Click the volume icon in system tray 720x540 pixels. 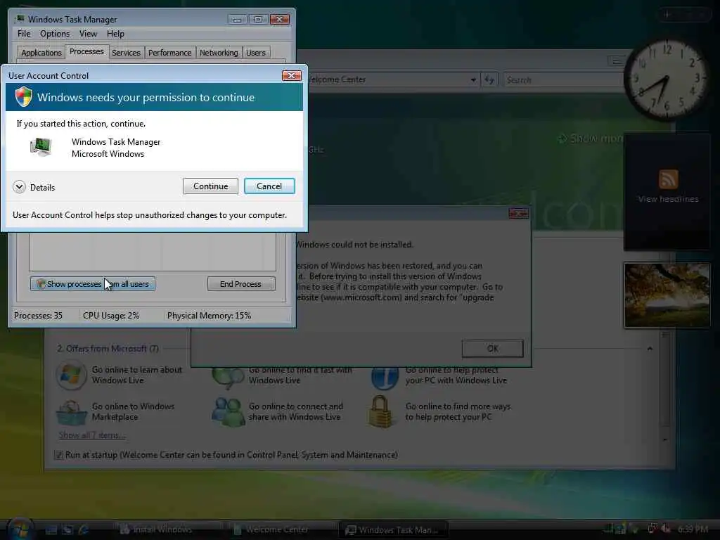point(667,529)
